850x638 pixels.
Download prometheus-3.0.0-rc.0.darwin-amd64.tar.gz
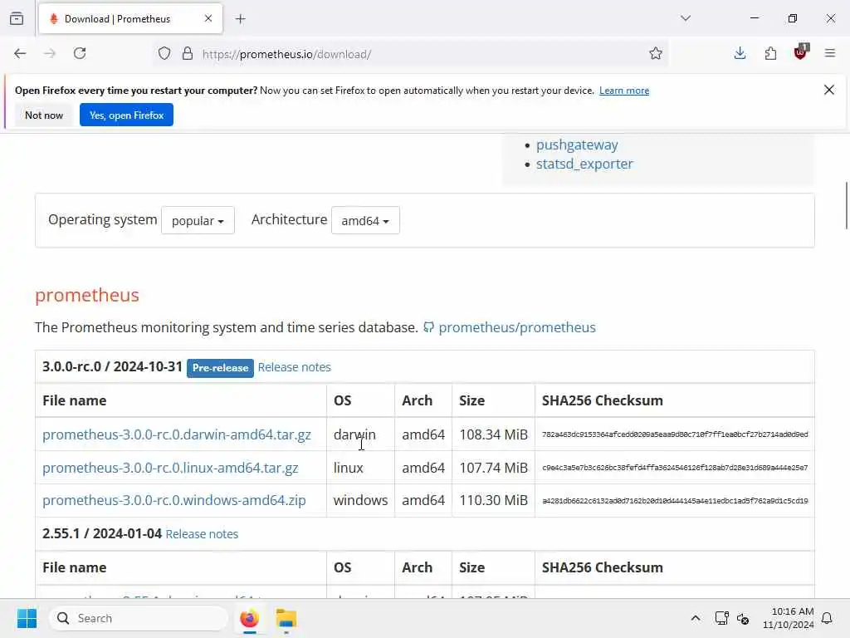coord(177,434)
